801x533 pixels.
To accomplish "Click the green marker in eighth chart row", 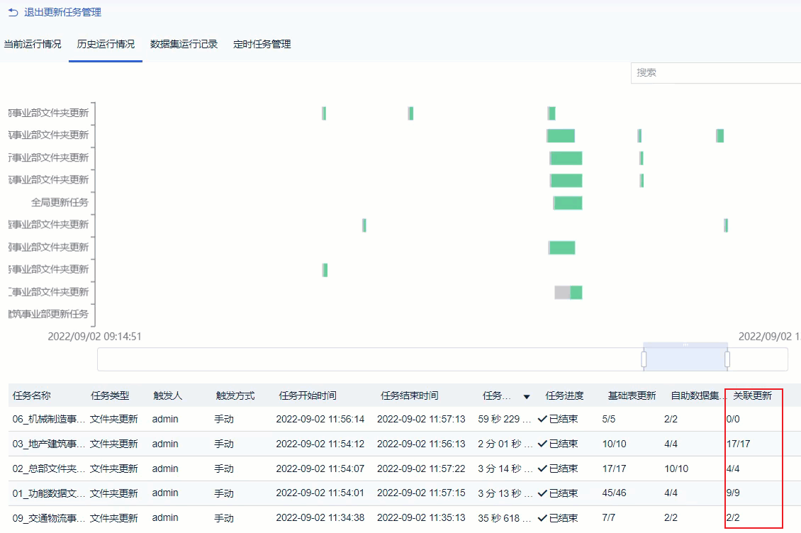I will (x=325, y=270).
